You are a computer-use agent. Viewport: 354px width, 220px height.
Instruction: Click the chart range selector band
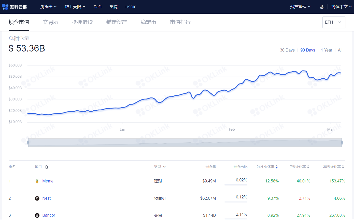click(185, 142)
